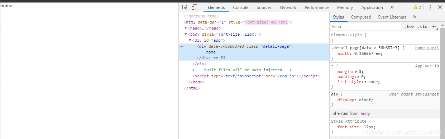Activate the inspect element picker icon

click(x=185, y=7)
